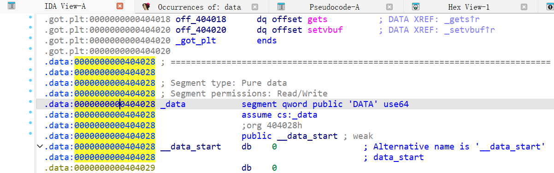Close the IDA View-A tab
This screenshot has height=173, width=554.
click(x=120, y=6)
